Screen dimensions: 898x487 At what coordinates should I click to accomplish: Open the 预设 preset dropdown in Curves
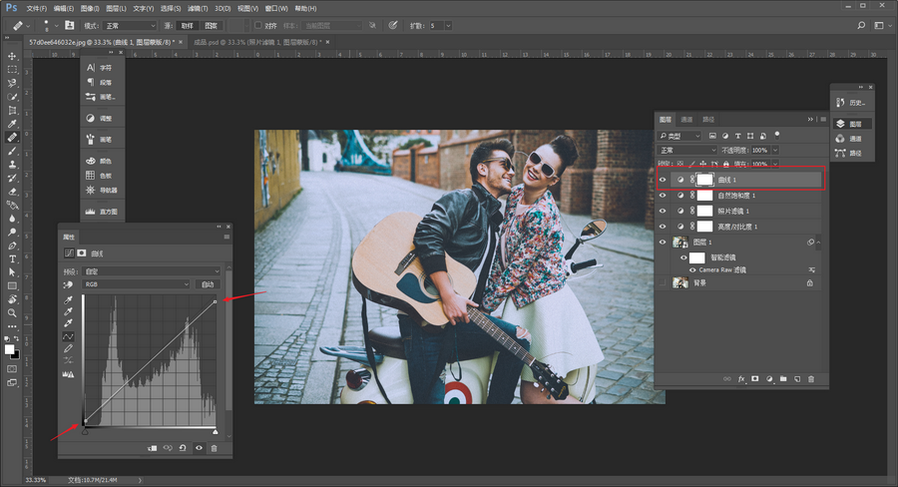pyautogui.click(x=152, y=270)
